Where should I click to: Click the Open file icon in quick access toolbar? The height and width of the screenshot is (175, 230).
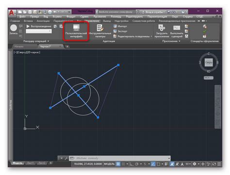coord(25,12)
